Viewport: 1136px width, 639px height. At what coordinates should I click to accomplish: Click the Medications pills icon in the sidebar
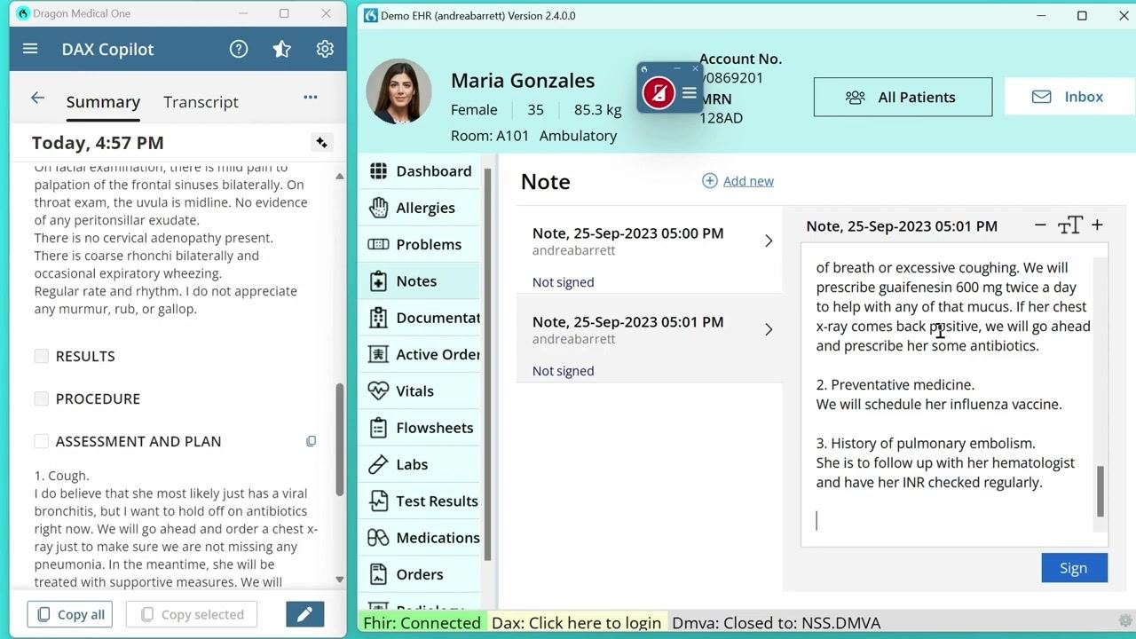click(x=378, y=538)
